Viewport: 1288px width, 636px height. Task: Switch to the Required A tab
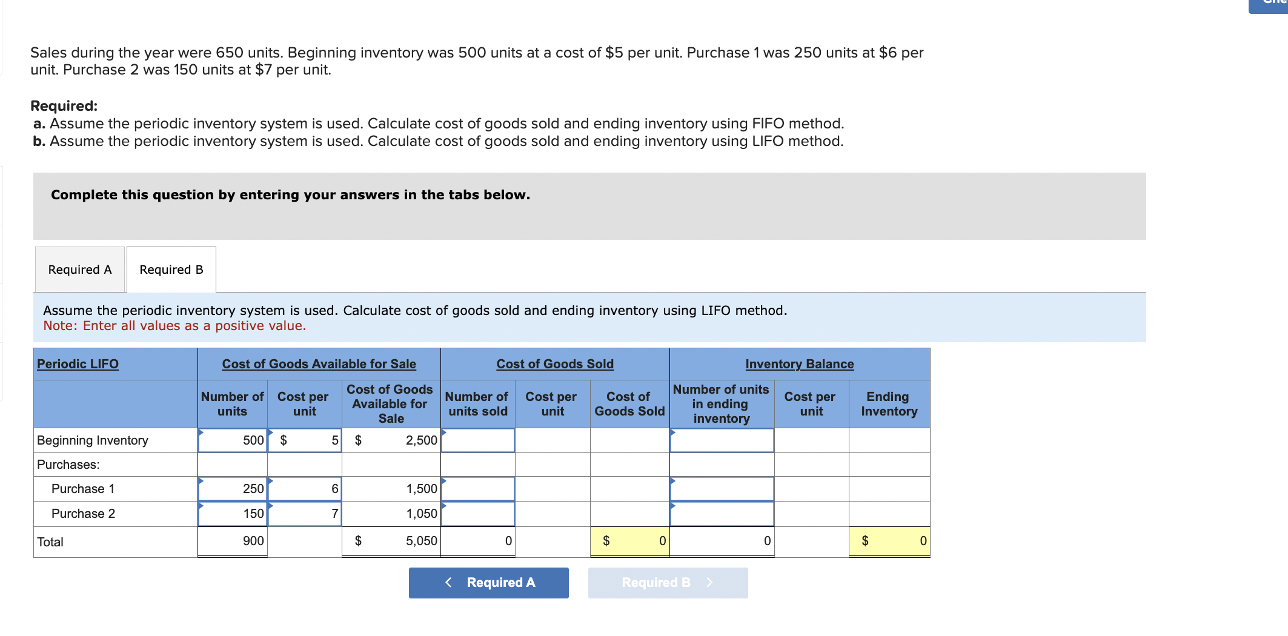[79, 269]
